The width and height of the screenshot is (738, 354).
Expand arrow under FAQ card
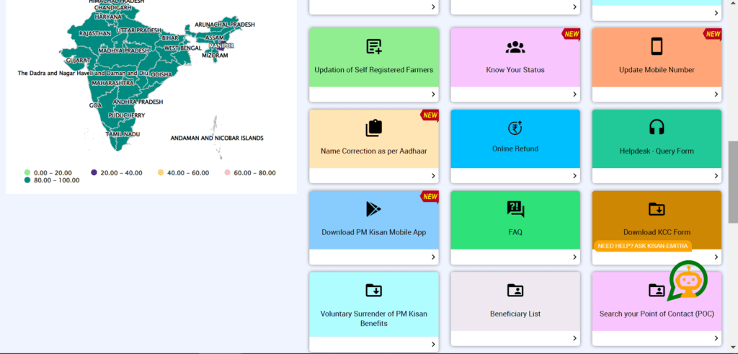tap(574, 257)
